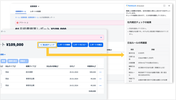Expand the pink alert banner chevron

pyautogui.click(x=101, y=37)
